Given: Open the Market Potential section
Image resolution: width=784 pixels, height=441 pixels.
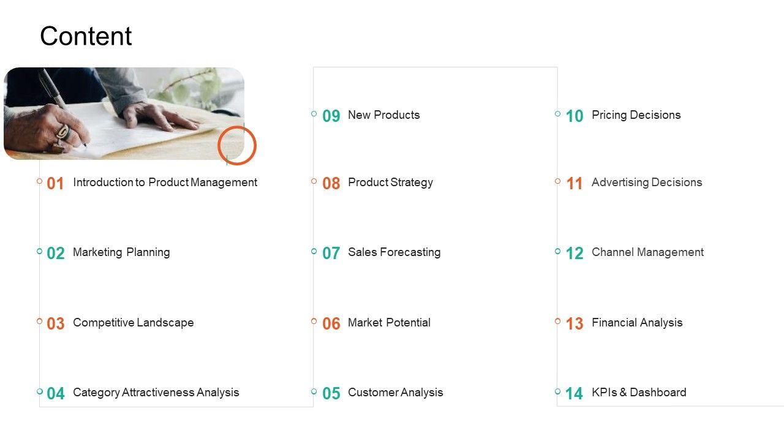Looking at the screenshot, I should click(x=389, y=323).
